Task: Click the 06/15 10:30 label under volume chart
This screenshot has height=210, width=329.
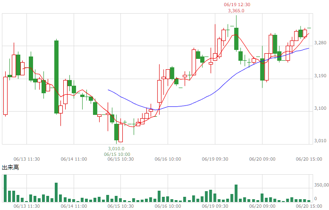Action: point(121,206)
